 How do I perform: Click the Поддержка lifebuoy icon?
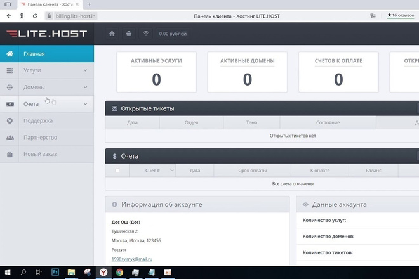10,120
